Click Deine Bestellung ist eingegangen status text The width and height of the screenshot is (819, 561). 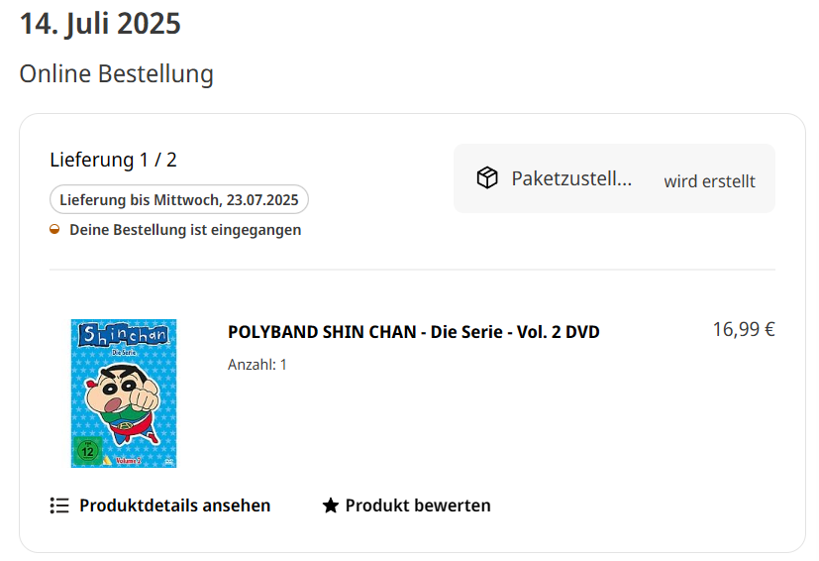pyautogui.click(x=185, y=230)
